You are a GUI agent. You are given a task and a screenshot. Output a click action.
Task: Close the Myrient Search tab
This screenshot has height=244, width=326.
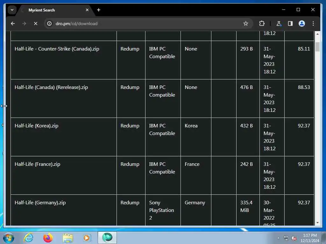(x=87, y=10)
